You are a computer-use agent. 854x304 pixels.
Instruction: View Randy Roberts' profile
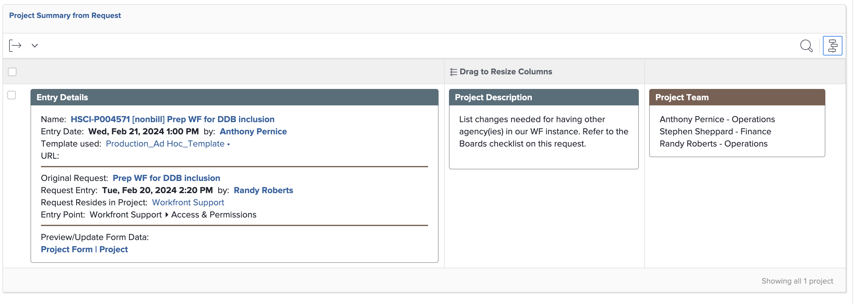click(x=263, y=190)
